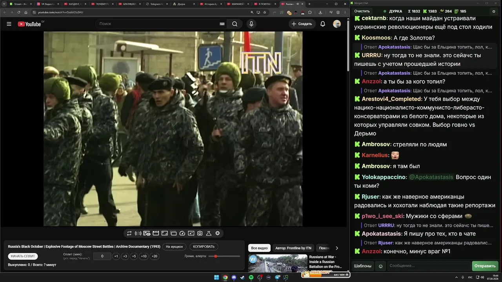Click the chat Сообщение message field

coord(429,266)
